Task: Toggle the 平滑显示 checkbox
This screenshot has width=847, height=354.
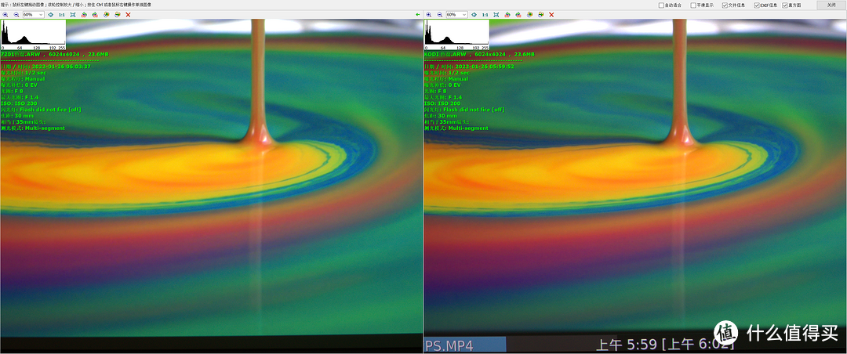Action: tap(693, 5)
